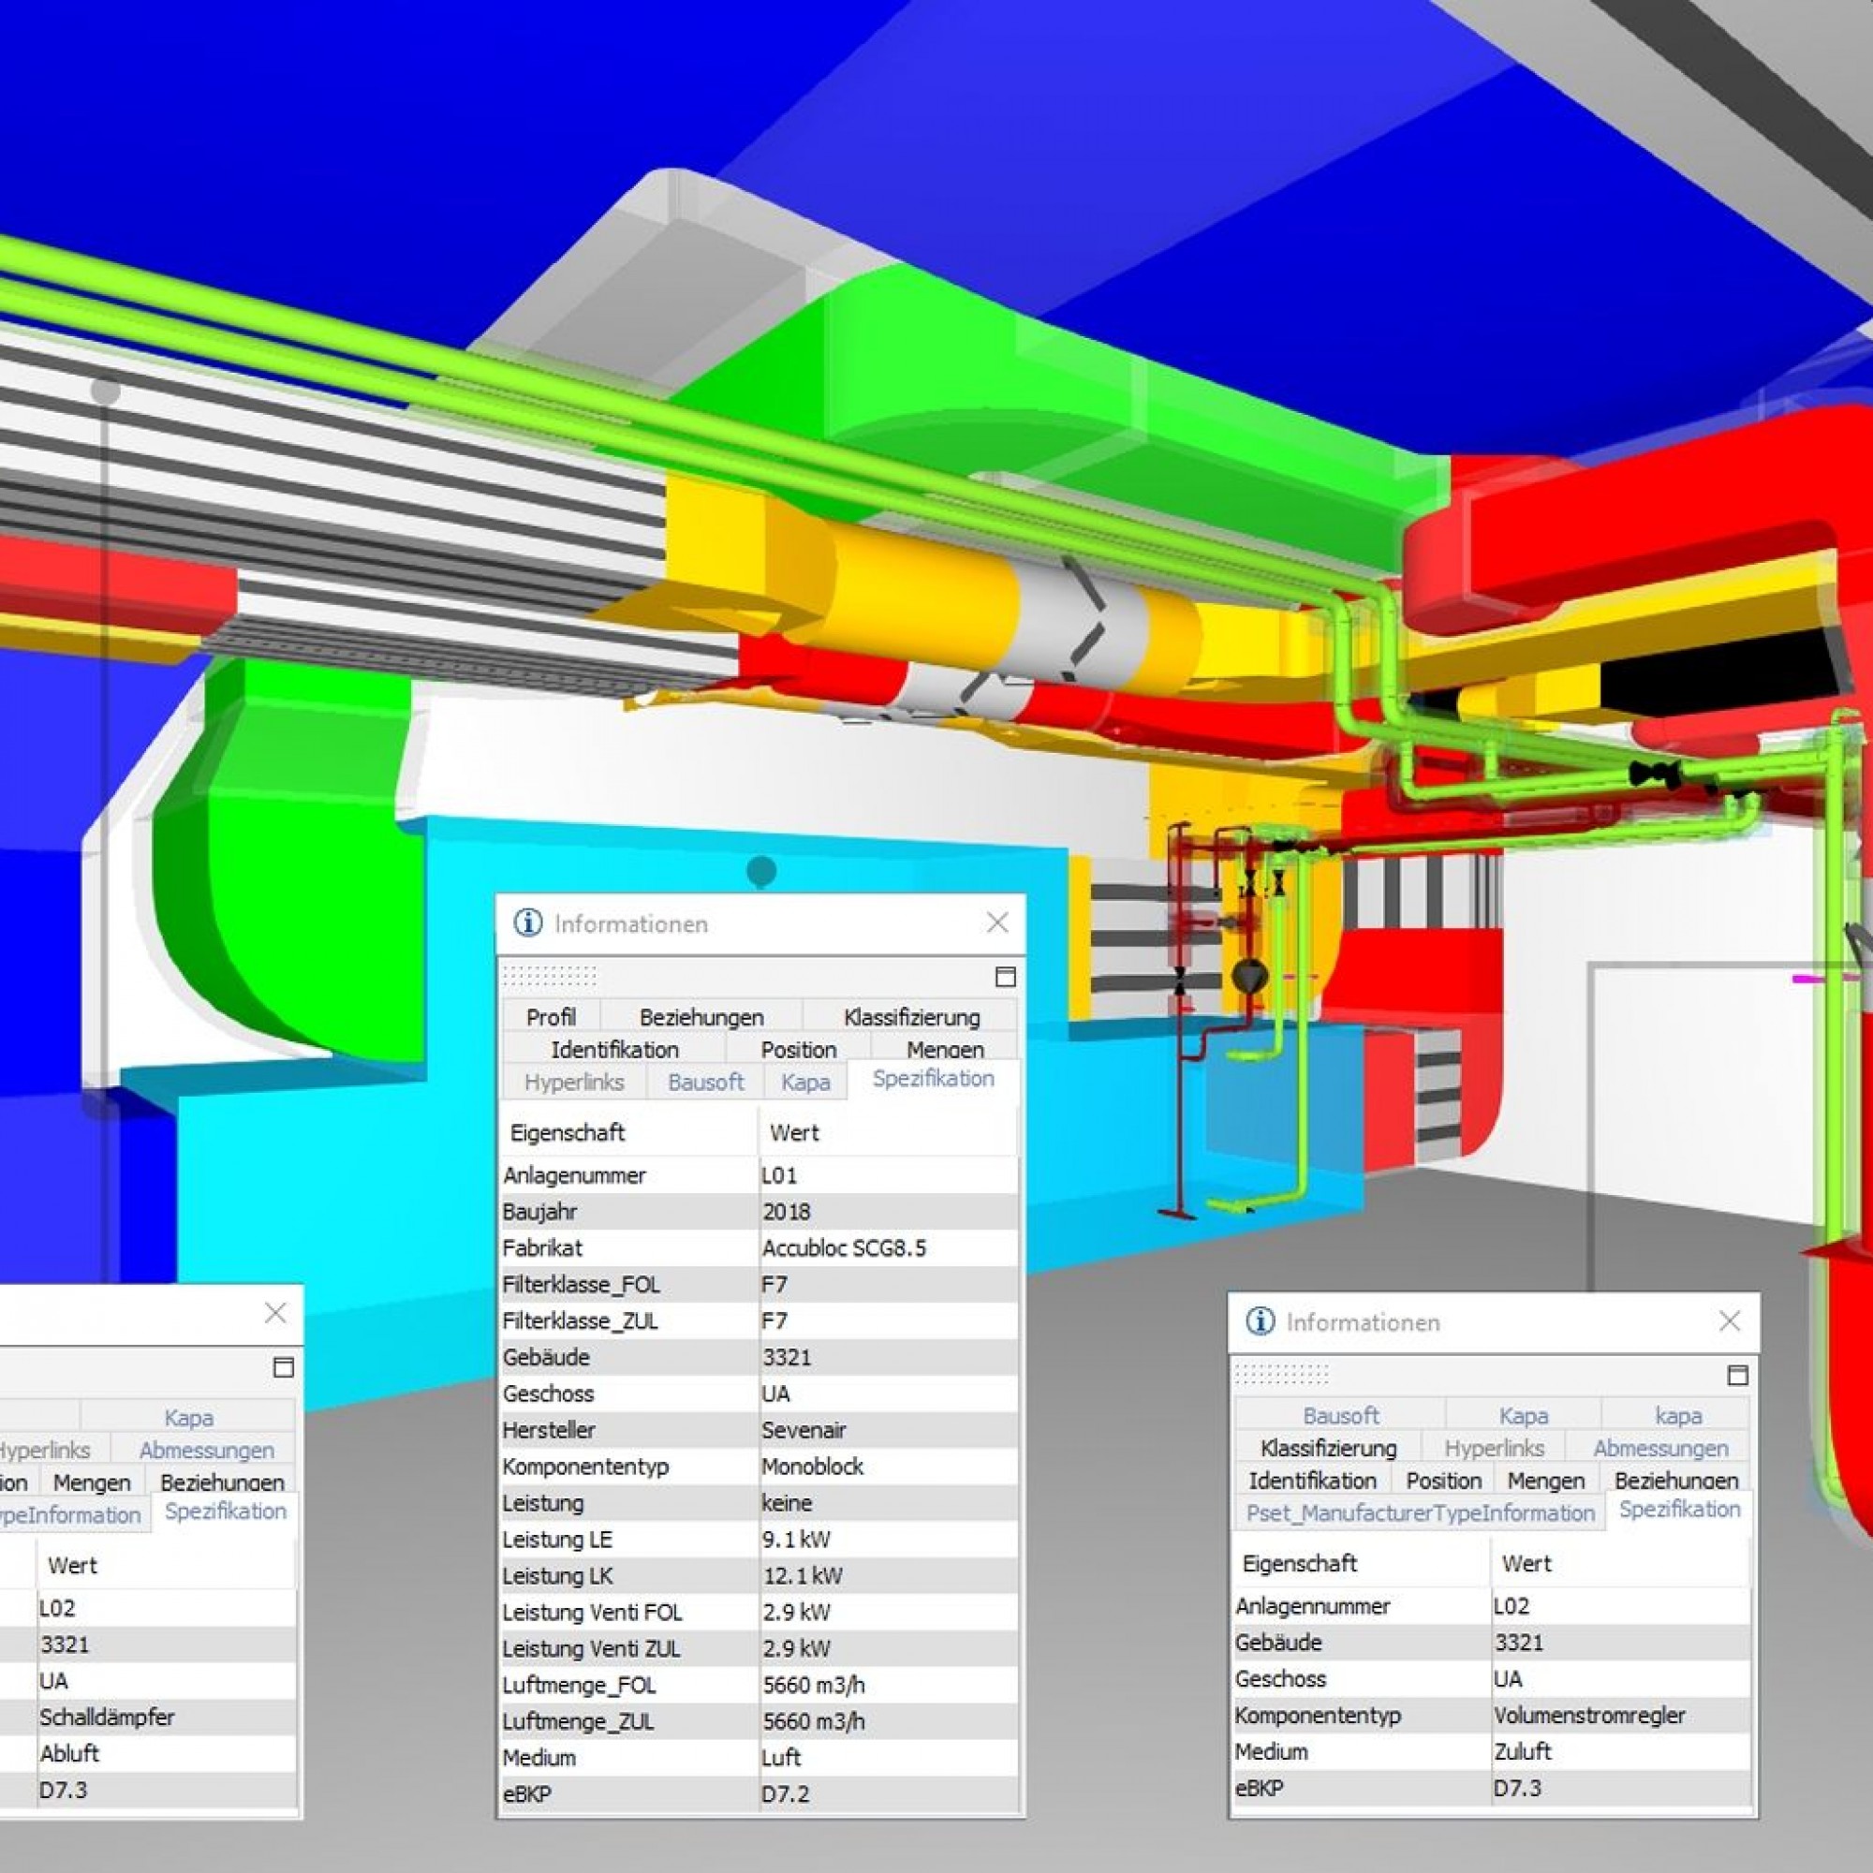Click the Wert header in the Schalldämpfer panel
Screen dimensions: 1873x1873
[x=167, y=1565]
